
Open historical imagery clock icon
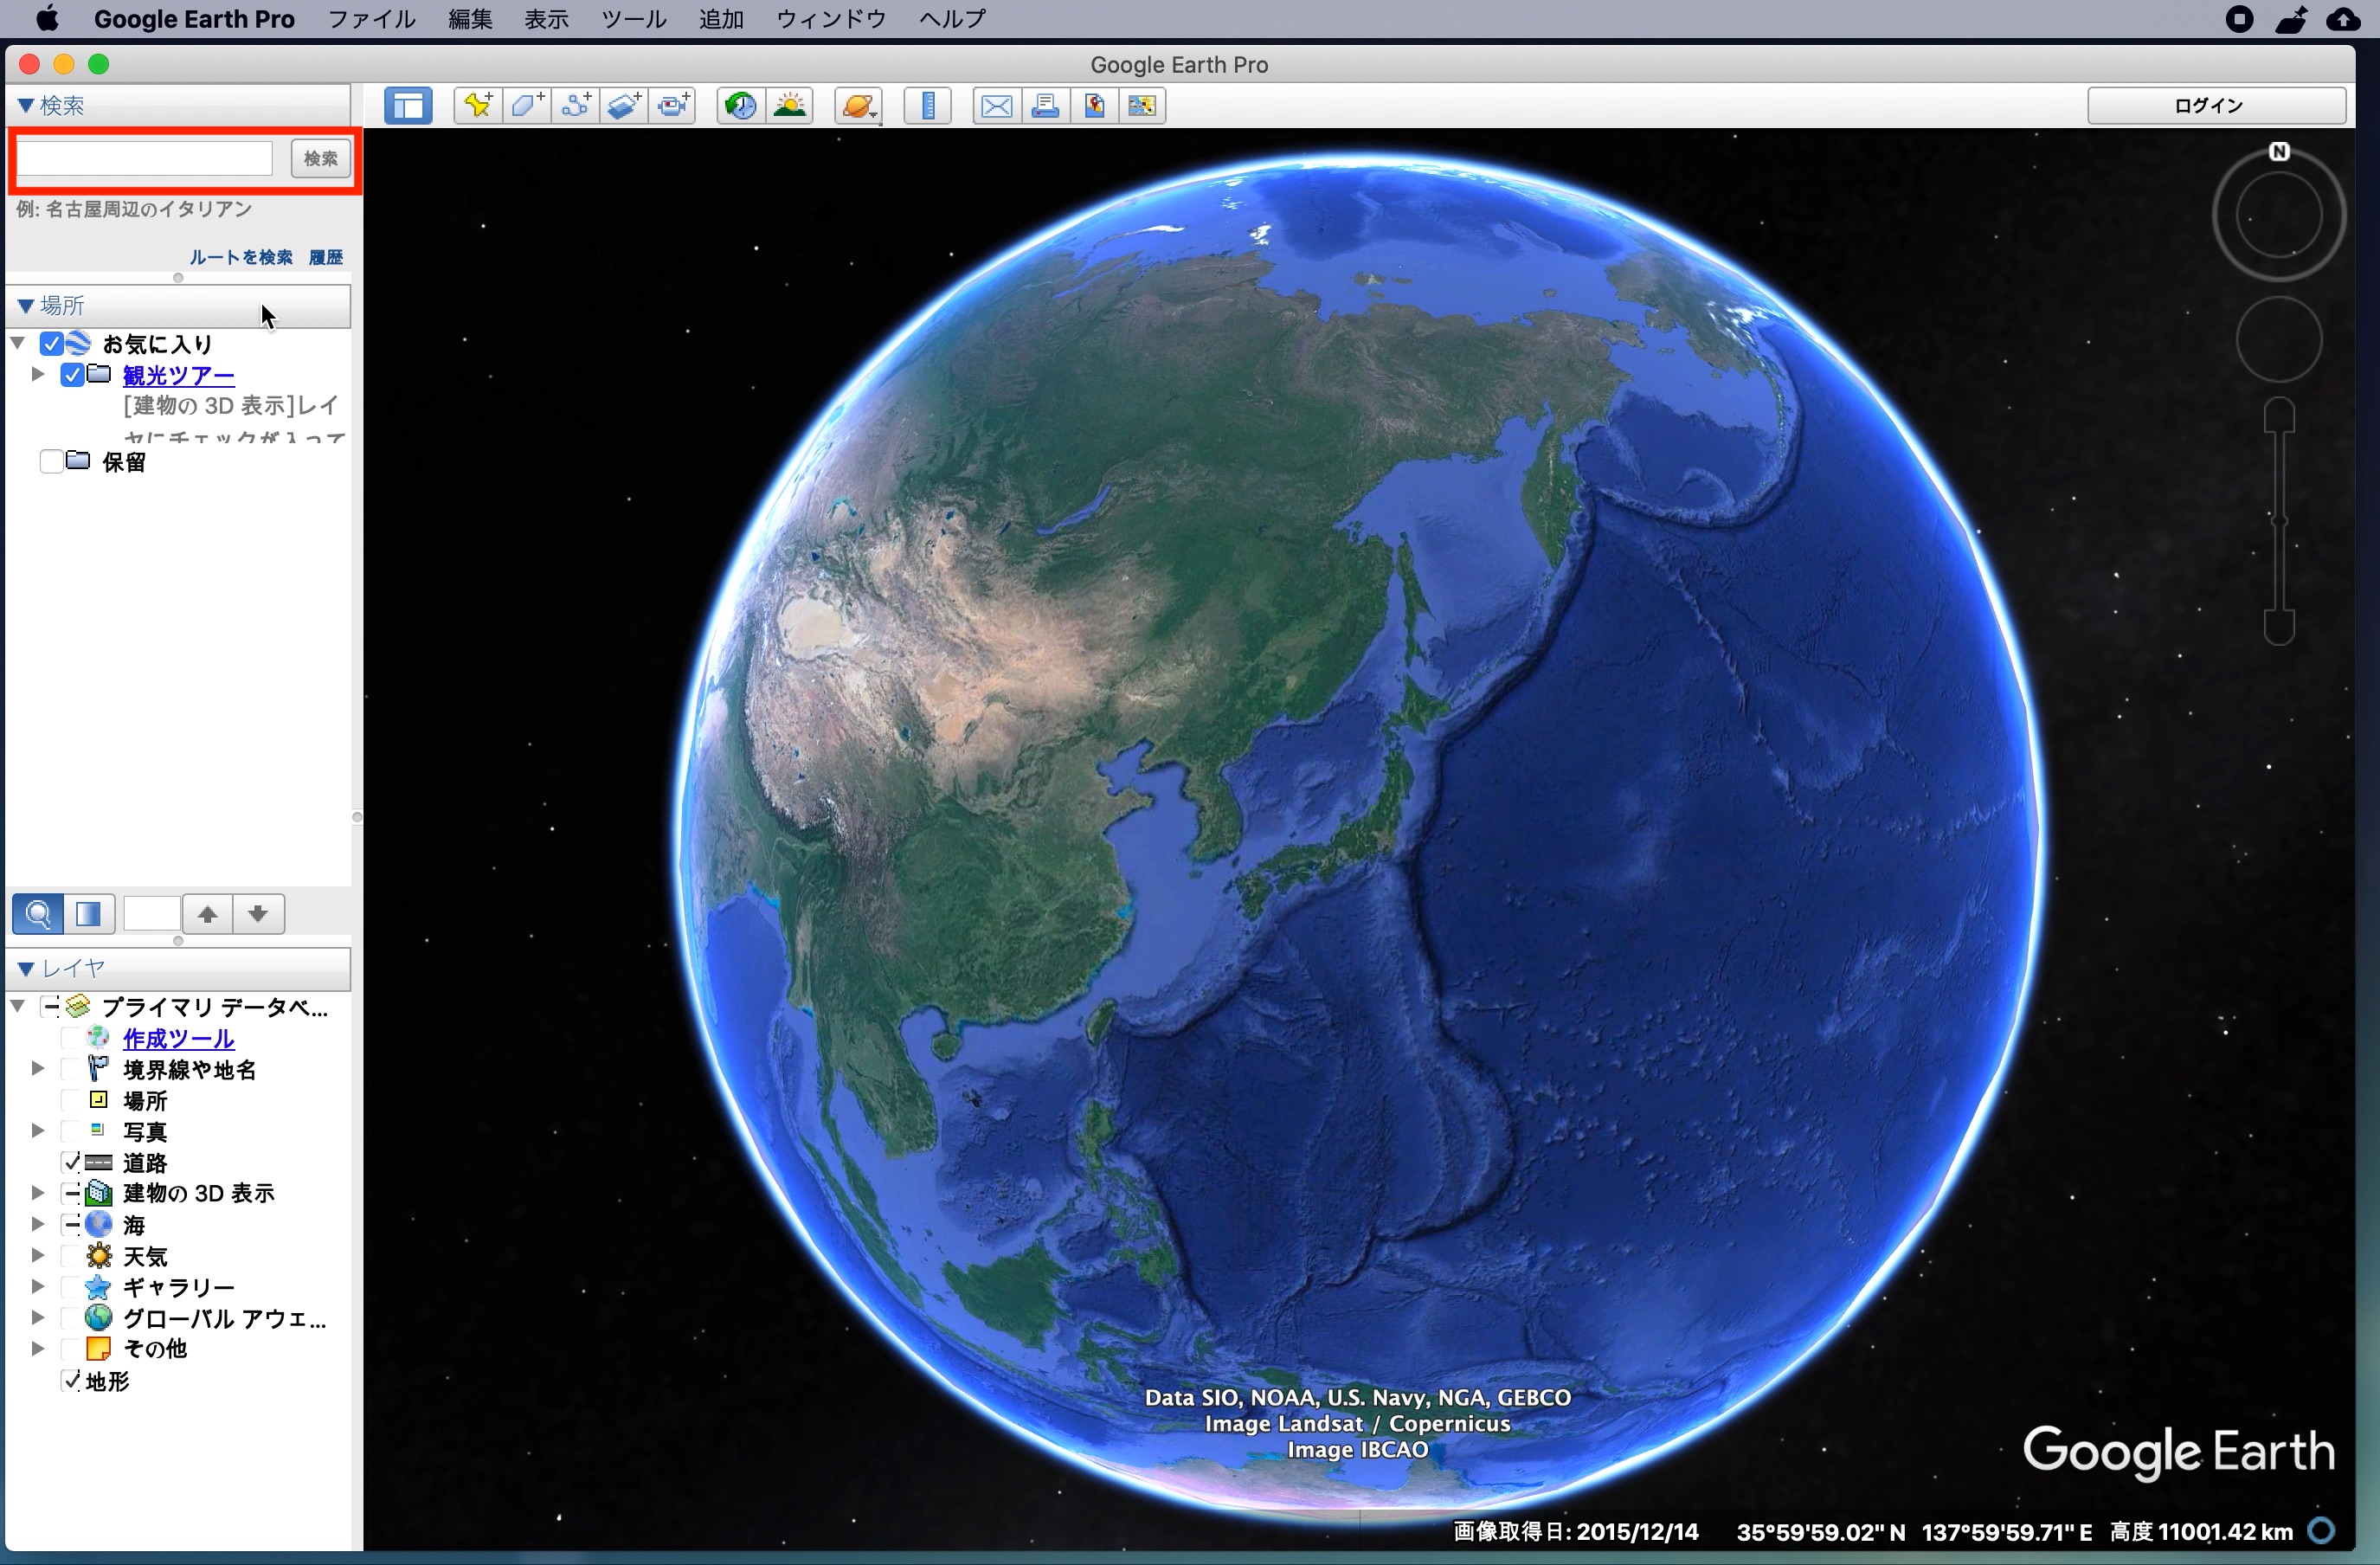(x=741, y=105)
